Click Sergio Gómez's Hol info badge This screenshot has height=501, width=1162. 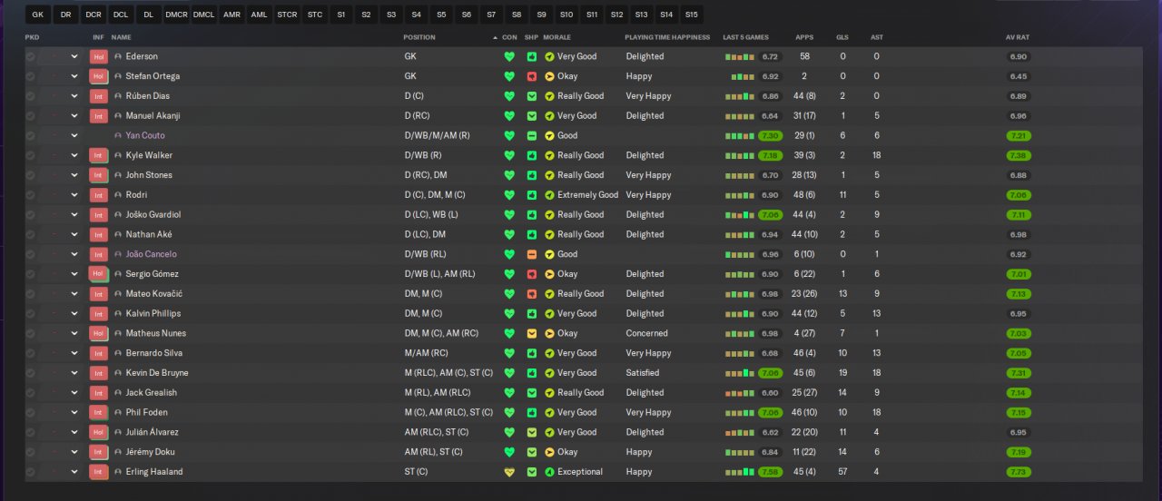click(x=99, y=274)
